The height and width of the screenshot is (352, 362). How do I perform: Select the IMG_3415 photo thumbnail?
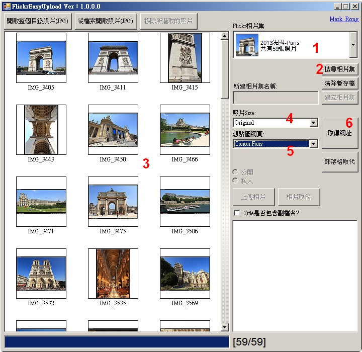185,58
